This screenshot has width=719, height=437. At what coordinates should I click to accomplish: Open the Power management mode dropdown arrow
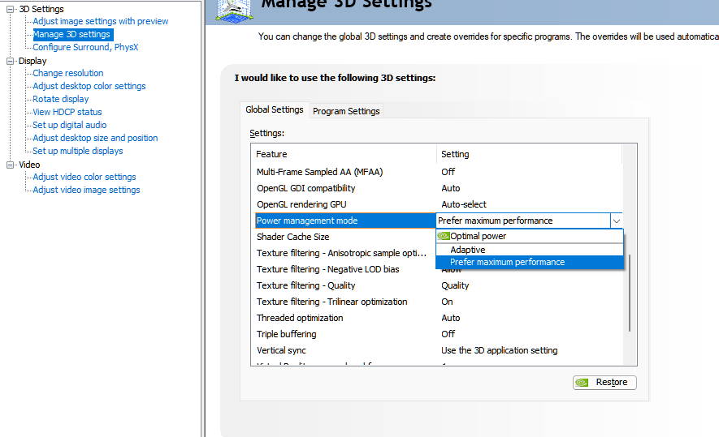[x=617, y=221]
